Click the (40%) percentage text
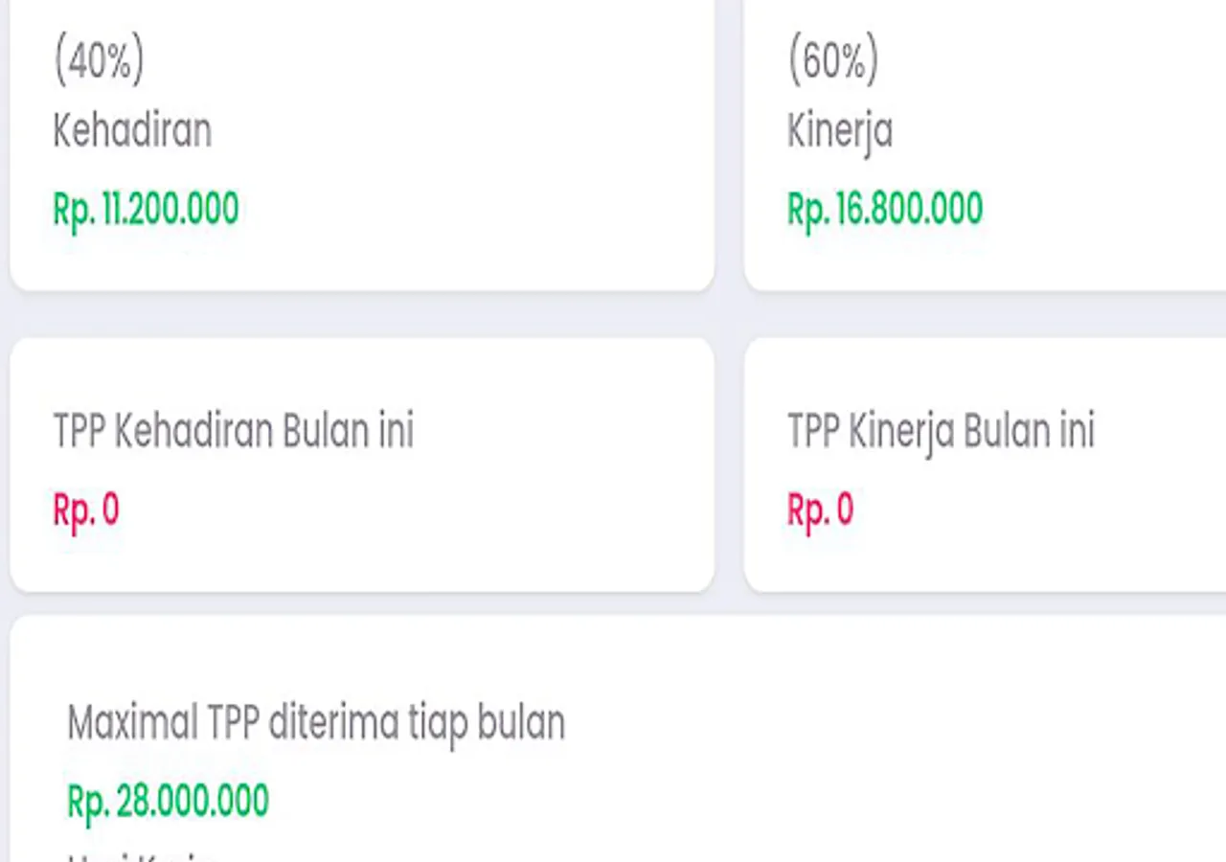The width and height of the screenshot is (1226, 862). [99, 62]
